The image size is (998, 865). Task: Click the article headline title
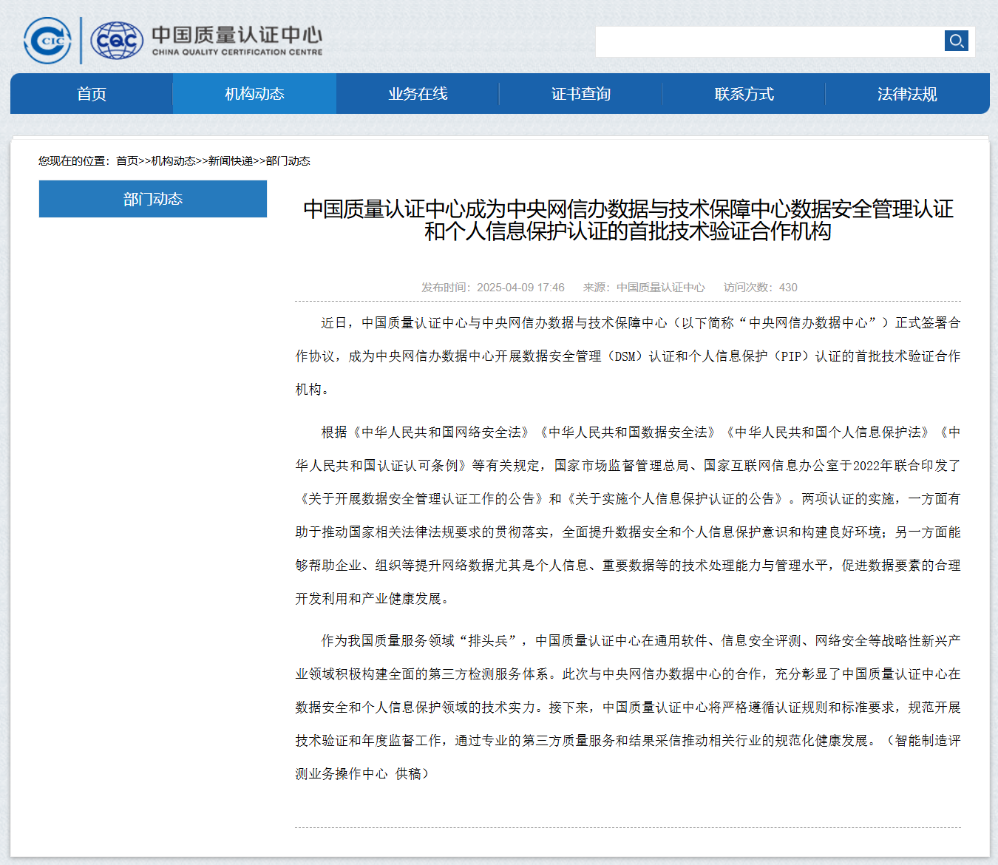(628, 220)
